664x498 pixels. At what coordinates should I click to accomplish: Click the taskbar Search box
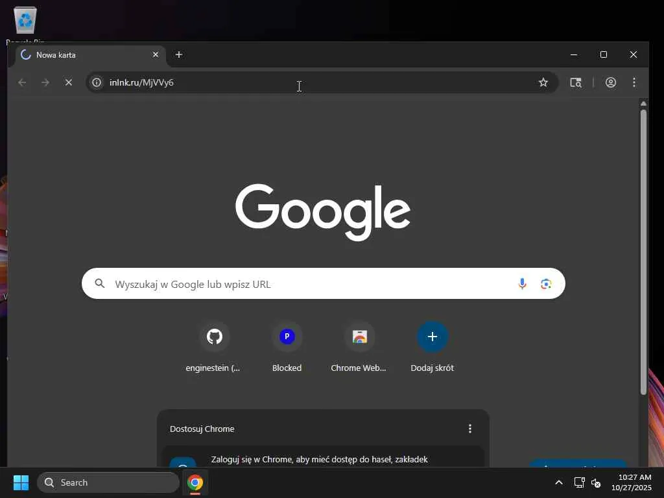[x=108, y=482]
